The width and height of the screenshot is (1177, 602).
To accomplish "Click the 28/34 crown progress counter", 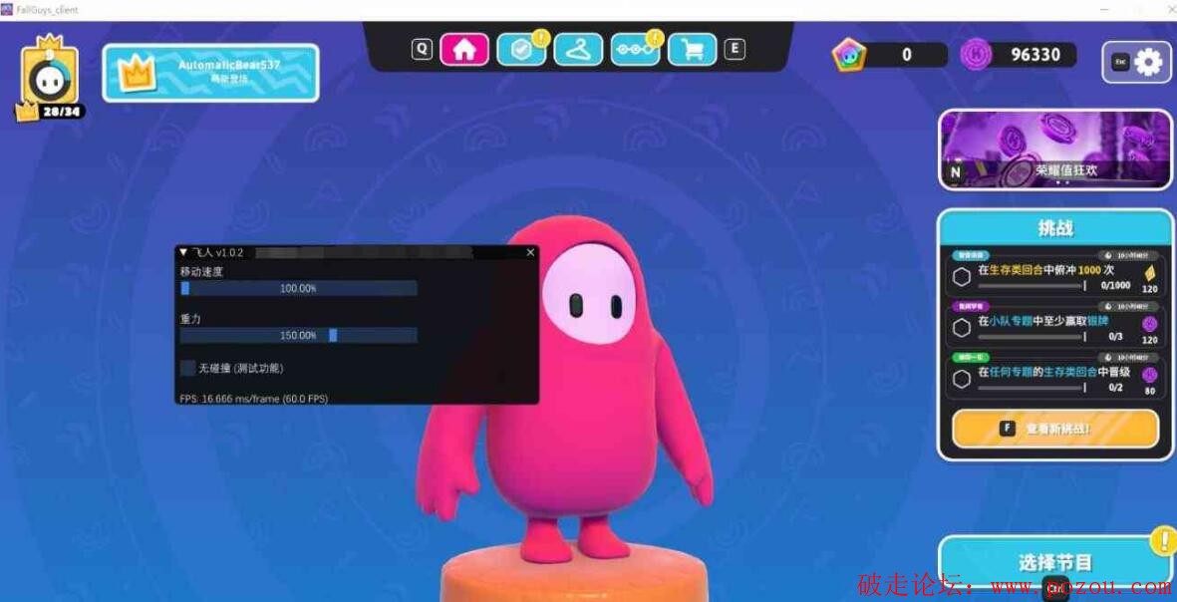I will pyautogui.click(x=63, y=112).
